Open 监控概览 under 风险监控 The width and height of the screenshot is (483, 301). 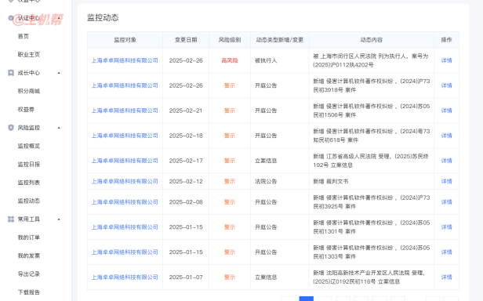(x=29, y=146)
